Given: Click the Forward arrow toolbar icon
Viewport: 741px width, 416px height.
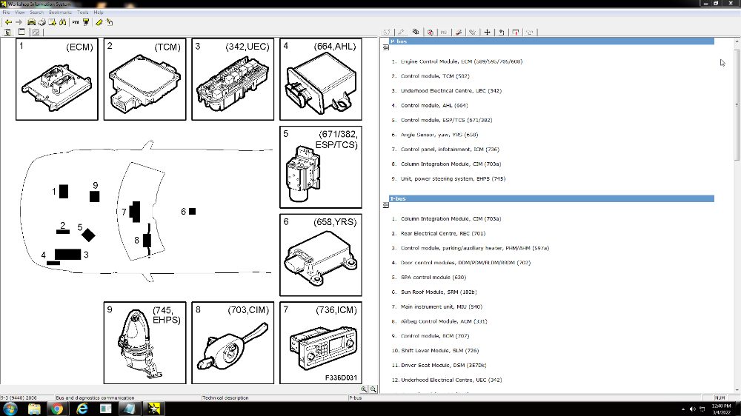Looking at the screenshot, I should pos(18,22).
